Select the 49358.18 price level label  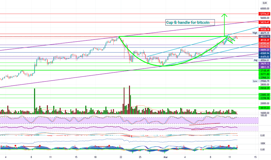click(264, 30)
